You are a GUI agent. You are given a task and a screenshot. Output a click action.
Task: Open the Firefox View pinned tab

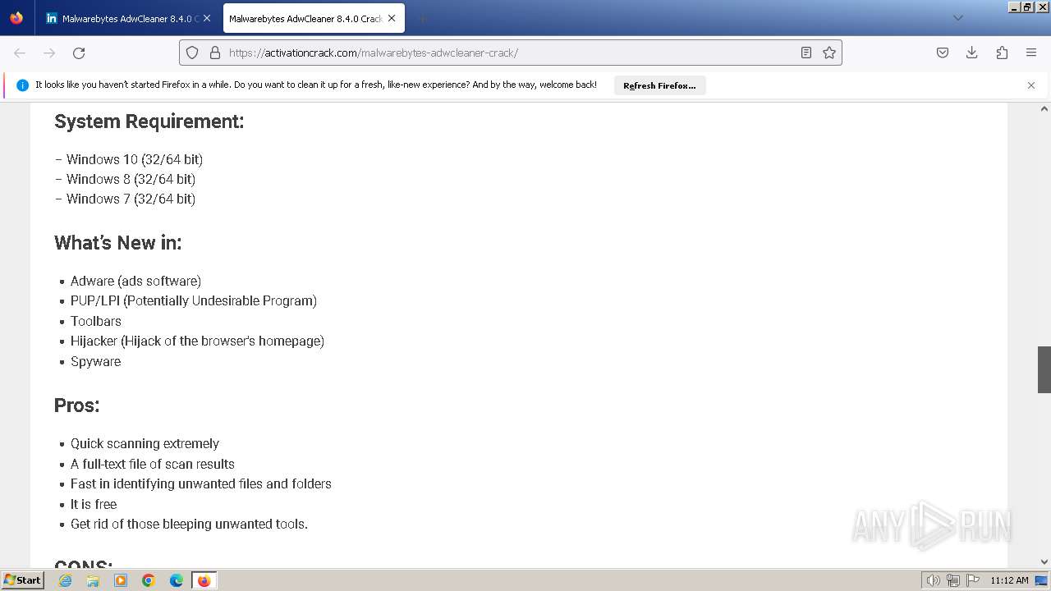coord(16,18)
